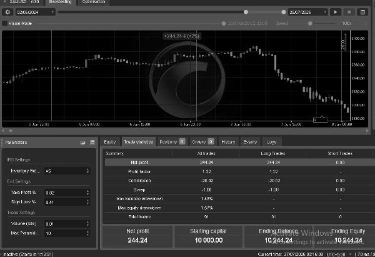Click the Total trades row label
375x257 pixels.
tap(139, 217)
